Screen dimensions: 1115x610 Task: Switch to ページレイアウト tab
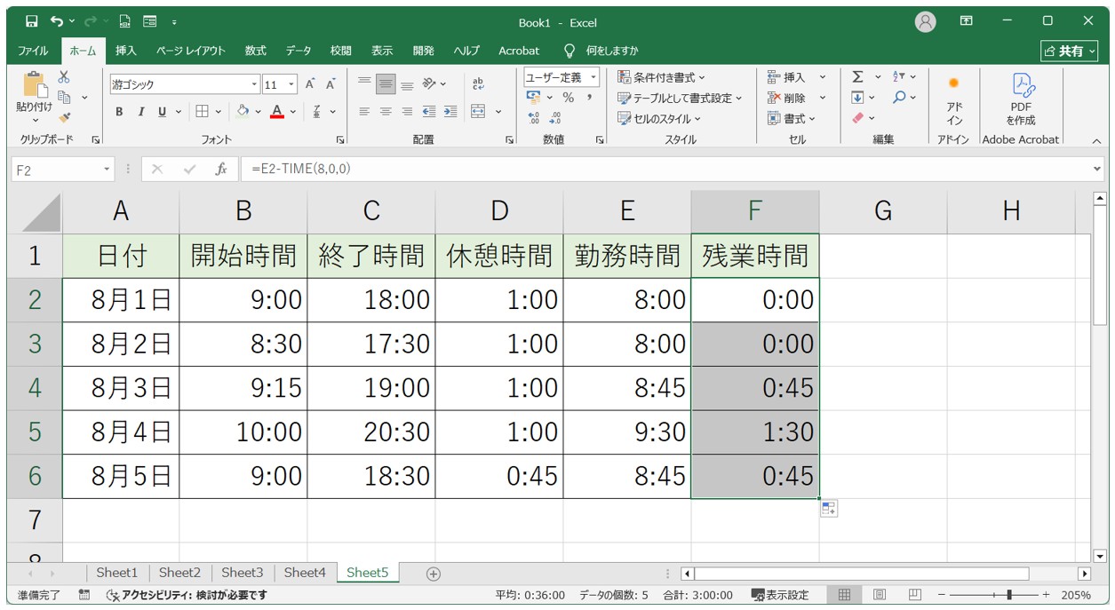[191, 51]
